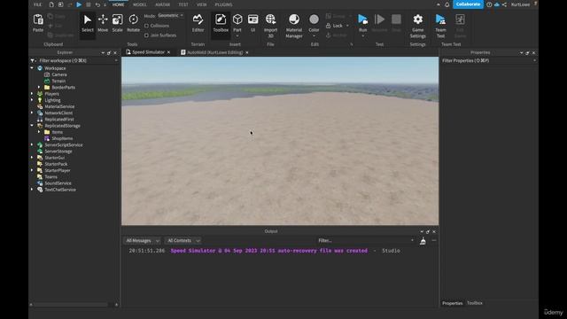The height and width of the screenshot is (319, 567).
Task: Open the All Contexts dropdown
Action: (x=183, y=240)
